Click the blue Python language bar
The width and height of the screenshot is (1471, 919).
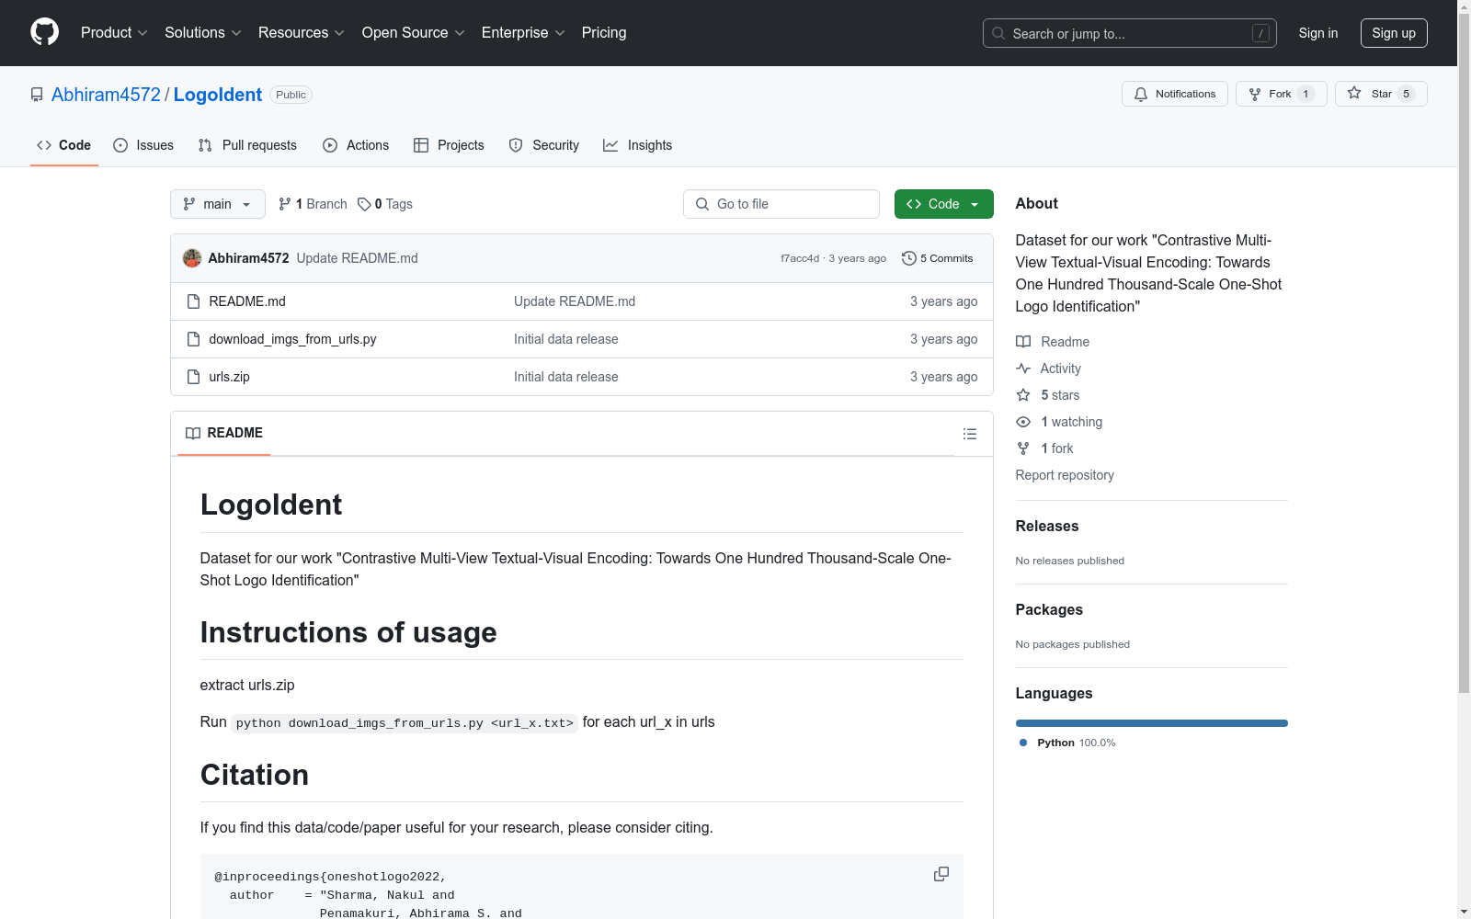click(x=1152, y=723)
